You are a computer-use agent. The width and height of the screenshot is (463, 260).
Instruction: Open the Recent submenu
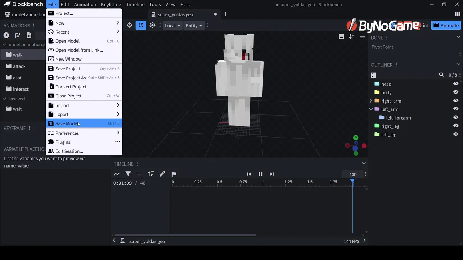pyautogui.click(x=84, y=32)
